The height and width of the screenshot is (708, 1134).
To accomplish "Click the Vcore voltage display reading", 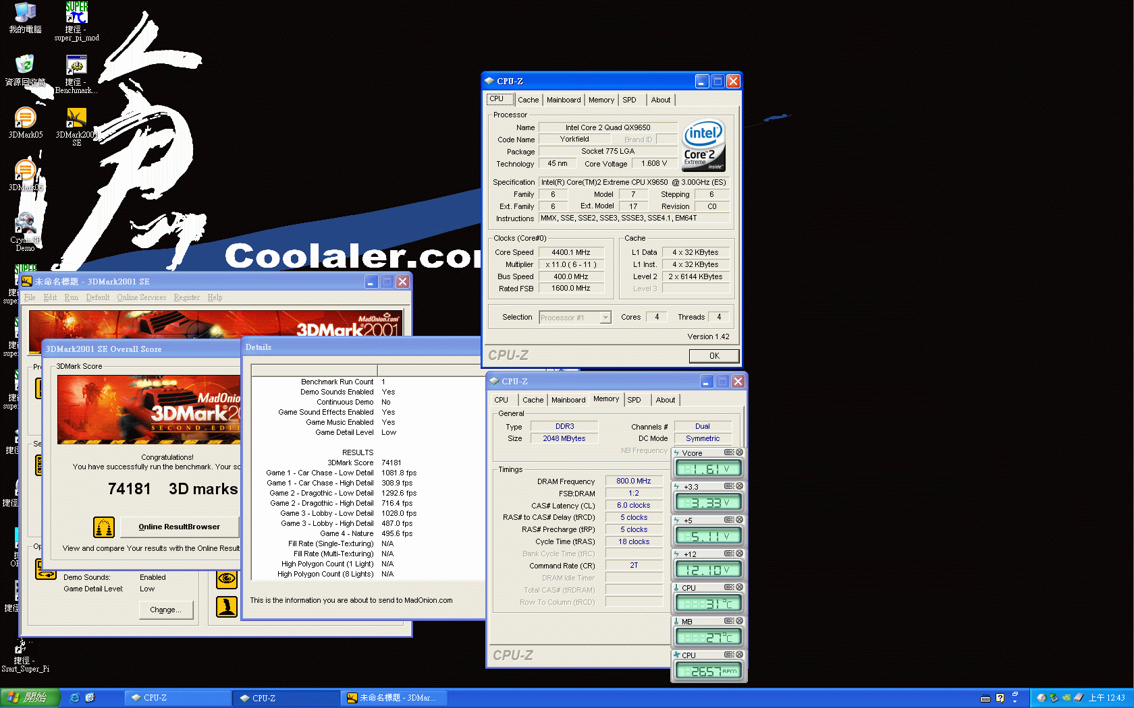I will [x=709, y=469].
